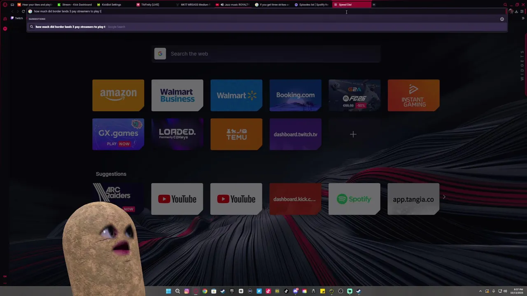Open the Rainbow Six R6 taskbar icon

[x=277, y=291]
